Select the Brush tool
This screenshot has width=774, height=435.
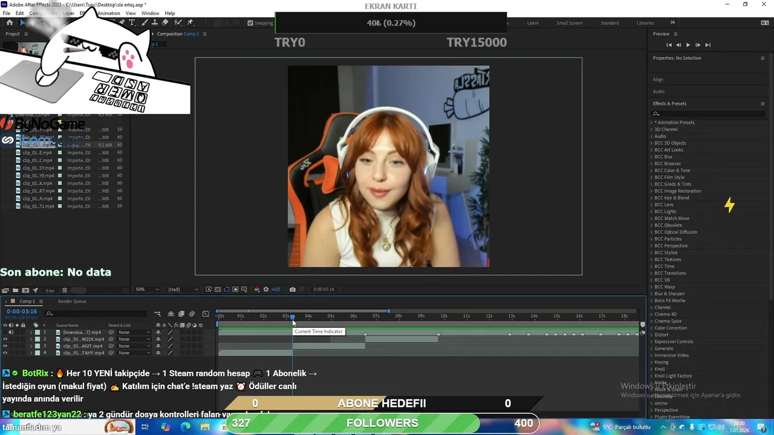coord(144,22)
